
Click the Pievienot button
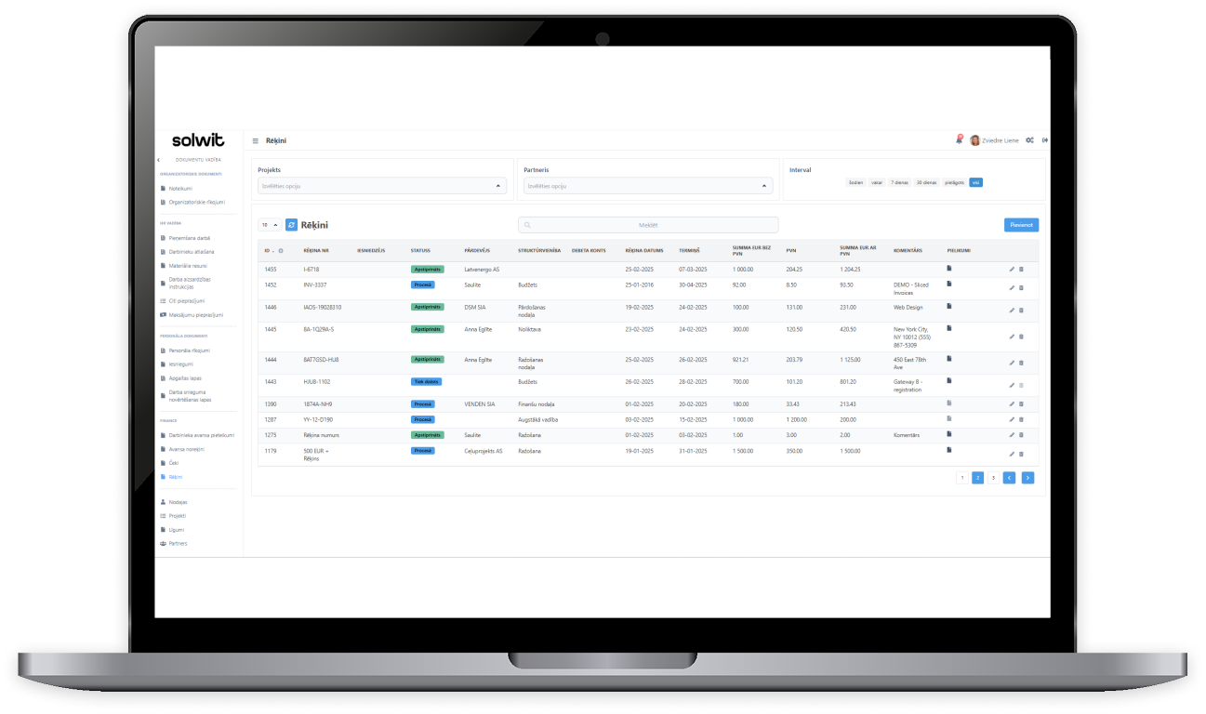click(1021, 225)
